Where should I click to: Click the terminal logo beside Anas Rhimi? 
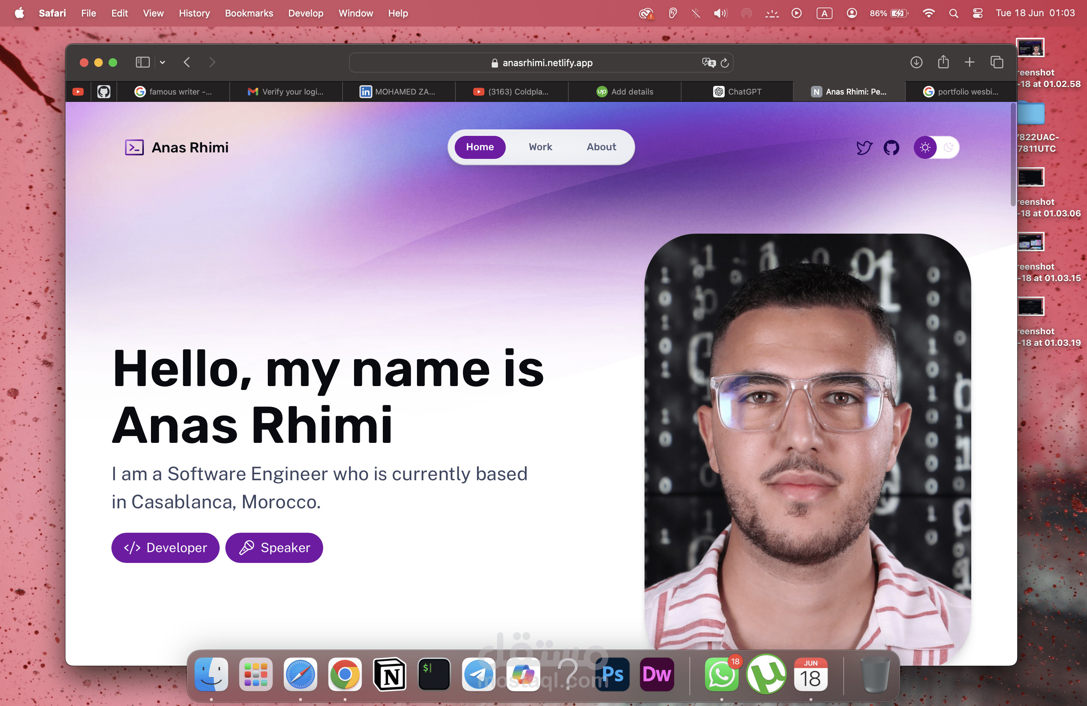click(x=134, y=147)
